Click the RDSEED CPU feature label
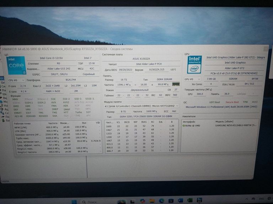Image resolution: width=273 pixels, height=204 pixels. tap(43, 116)
